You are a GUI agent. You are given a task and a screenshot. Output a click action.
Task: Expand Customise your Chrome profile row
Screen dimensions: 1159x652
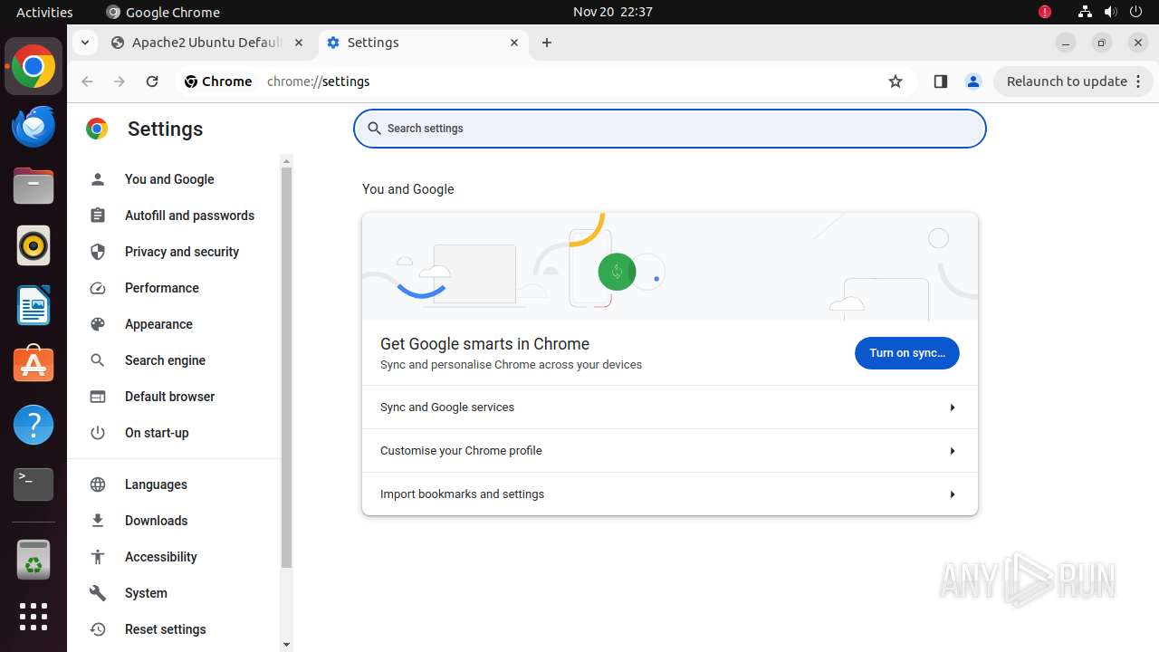point(670,451)
